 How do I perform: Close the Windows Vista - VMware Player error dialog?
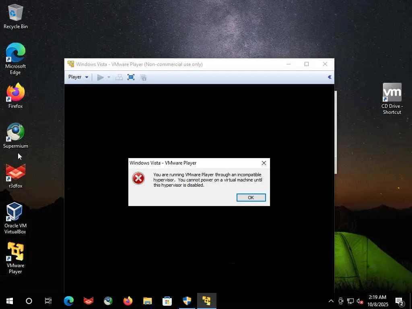click(264, 163)
